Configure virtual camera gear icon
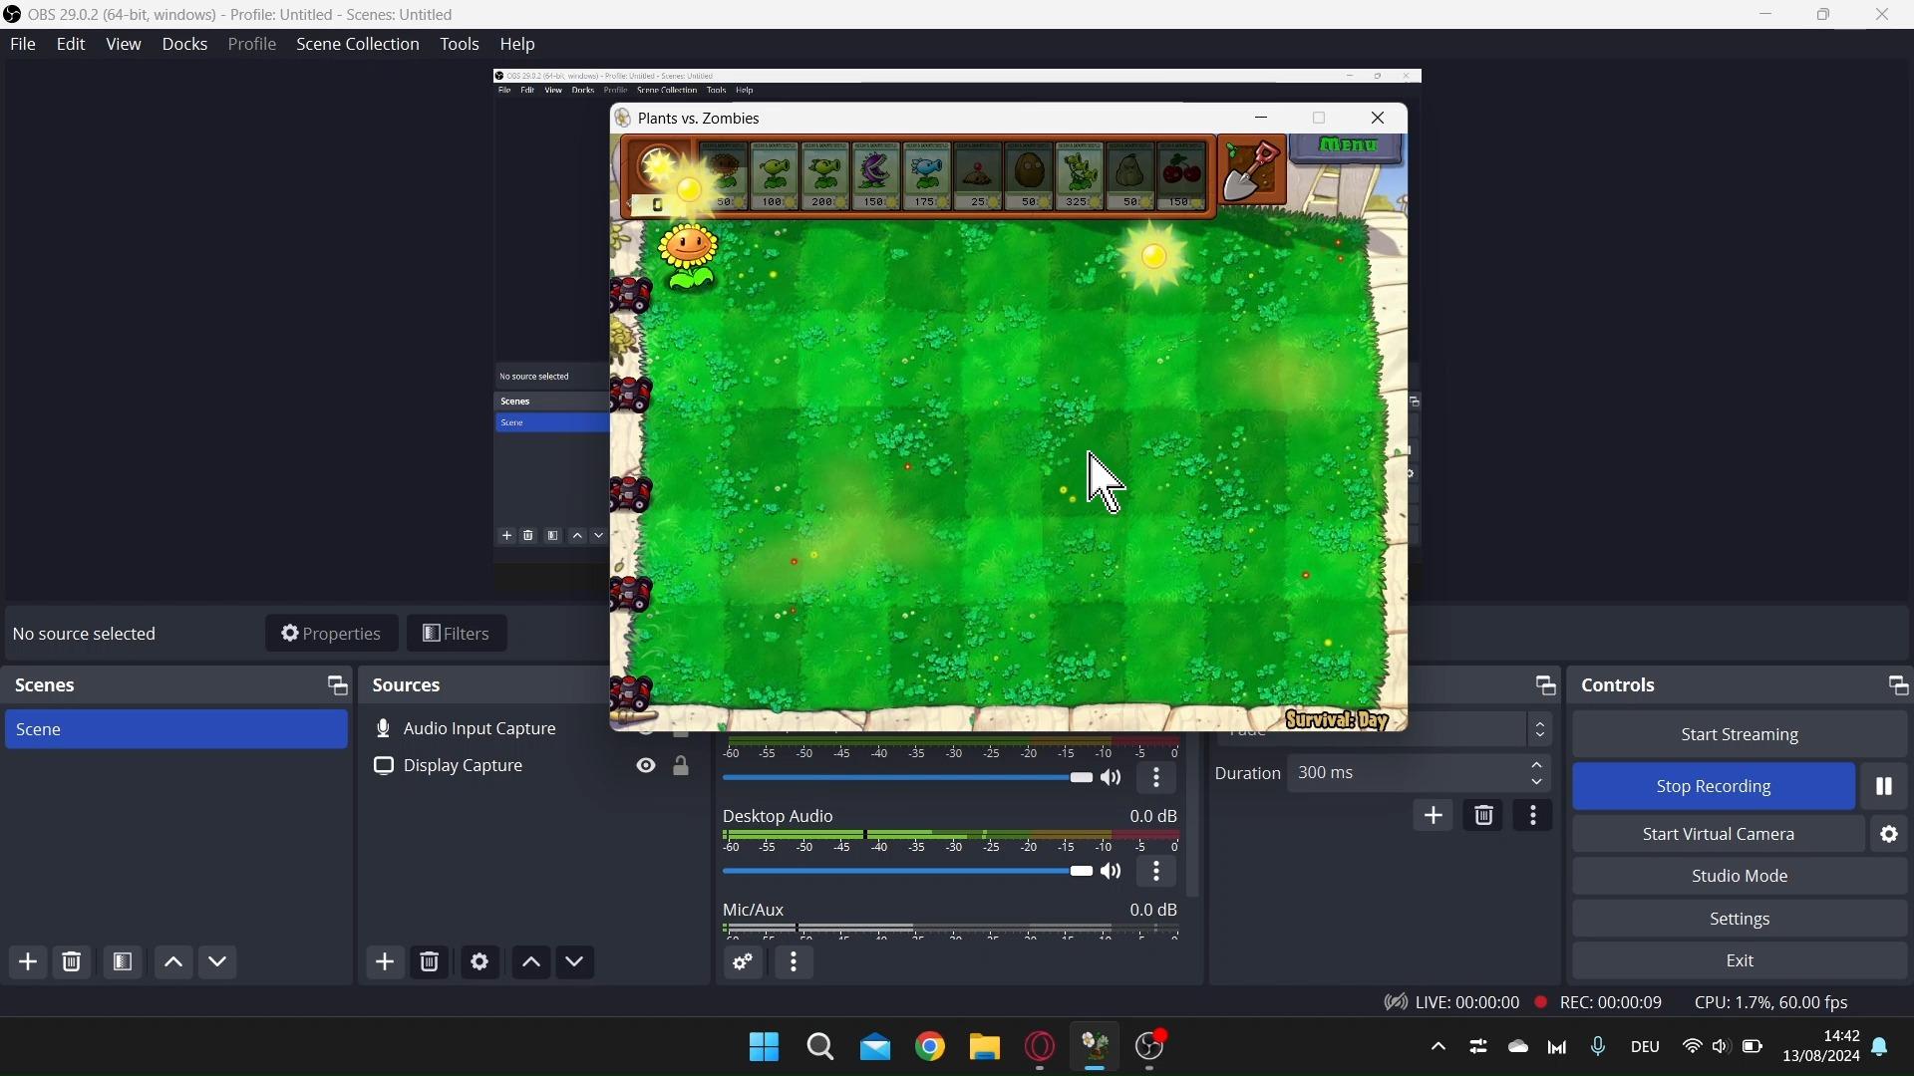 tap(1890, 835)
